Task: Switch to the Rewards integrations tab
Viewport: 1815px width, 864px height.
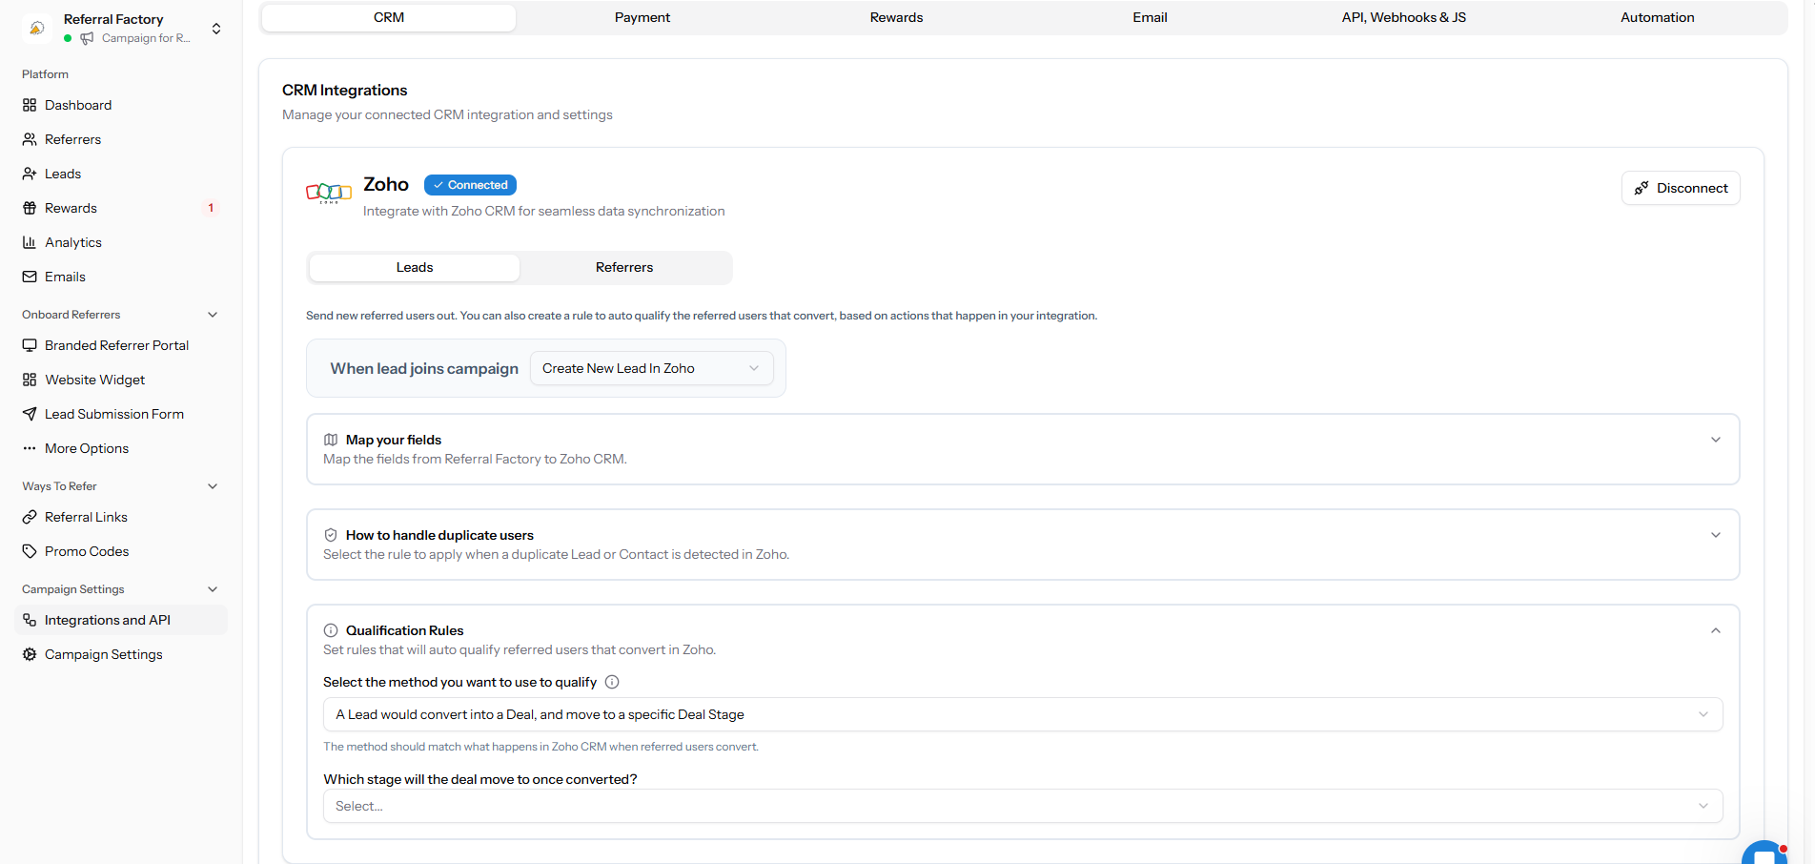Action: point(896,17)
